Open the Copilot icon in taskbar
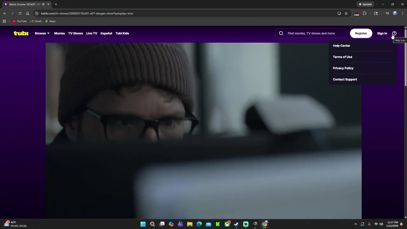Image resolution: width=407 pixels, height=229 pixels. (x=171, y=224)
